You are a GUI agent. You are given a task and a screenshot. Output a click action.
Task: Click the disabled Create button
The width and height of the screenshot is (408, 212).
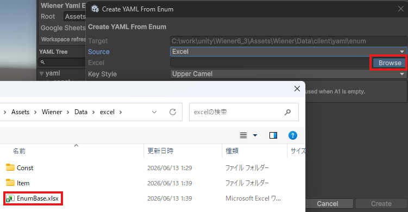381,204
